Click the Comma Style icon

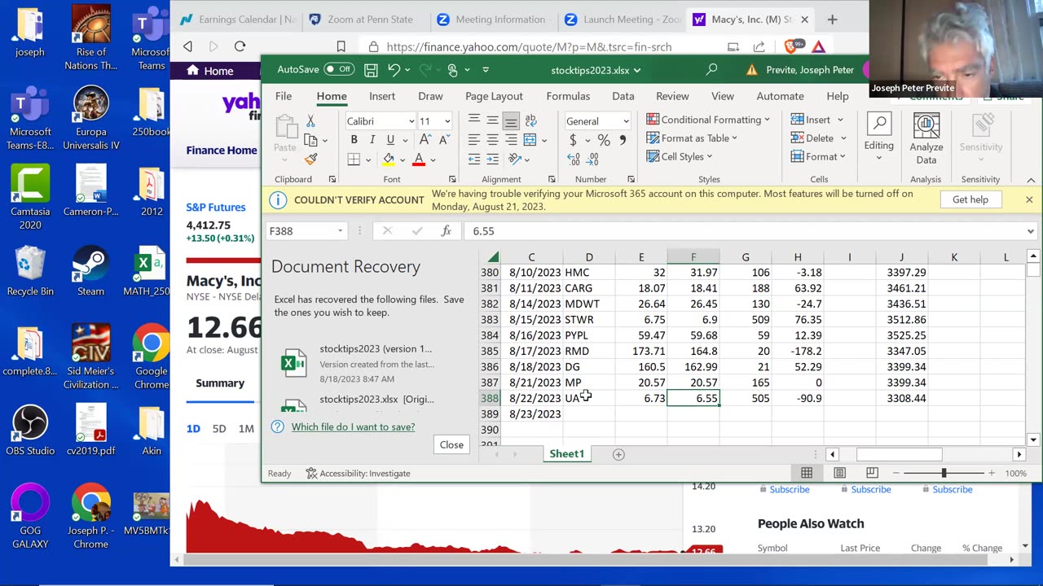pyautogui.click(x=623, y=140)
